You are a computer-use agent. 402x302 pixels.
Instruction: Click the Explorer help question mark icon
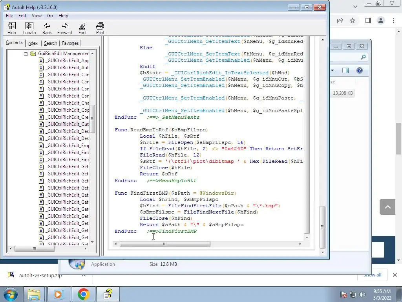360,70
